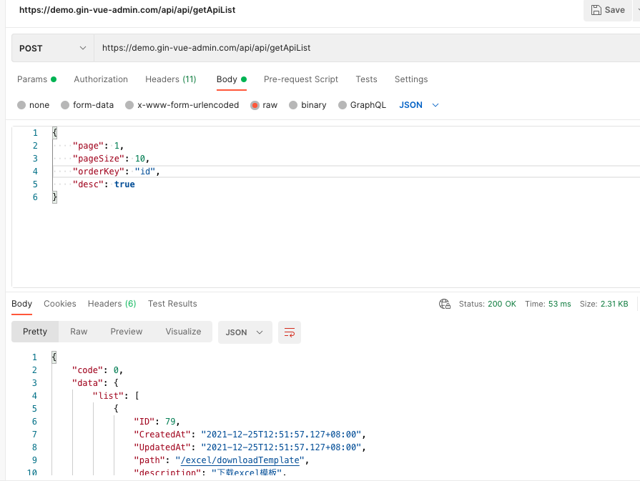Open the Headers (11) request tab

point(170,79)
